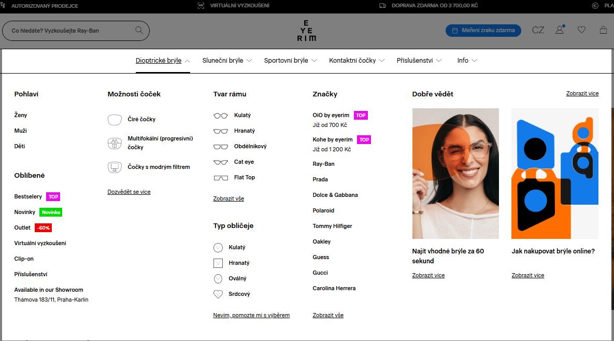Click Zobrazit vše under Značky
The width and height of the screenshot is (614, 341).
coord(328,315)
